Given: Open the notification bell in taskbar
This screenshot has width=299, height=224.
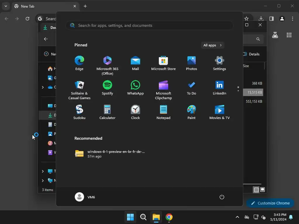Looking at the screenshot, I should pyautogui.click(x=291, y=217).
